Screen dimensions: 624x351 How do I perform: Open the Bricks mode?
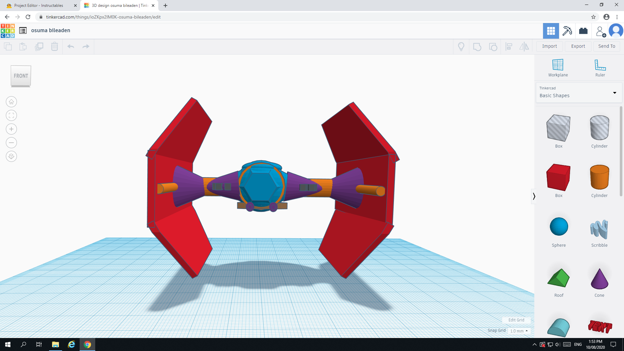tap(583, 31)
